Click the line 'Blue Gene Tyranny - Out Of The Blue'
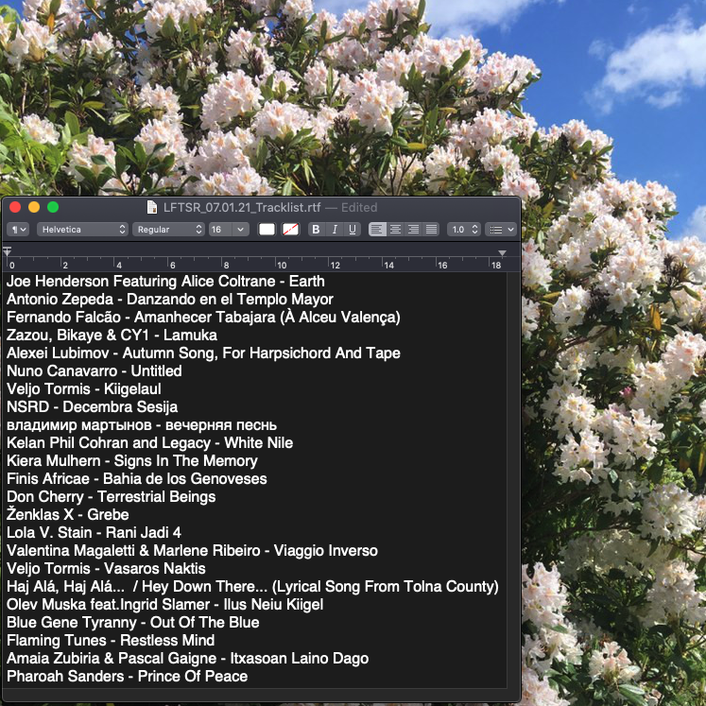Screen dimensions: 706x706 coord(133,623)
